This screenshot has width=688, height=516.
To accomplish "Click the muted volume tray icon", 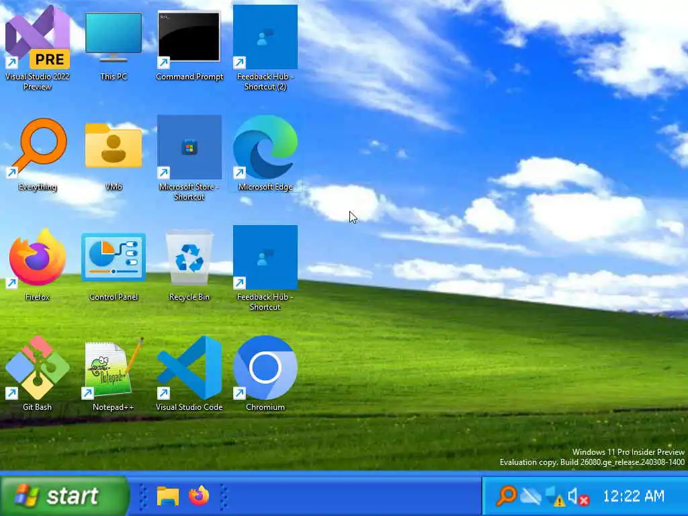I will (578, 497).
